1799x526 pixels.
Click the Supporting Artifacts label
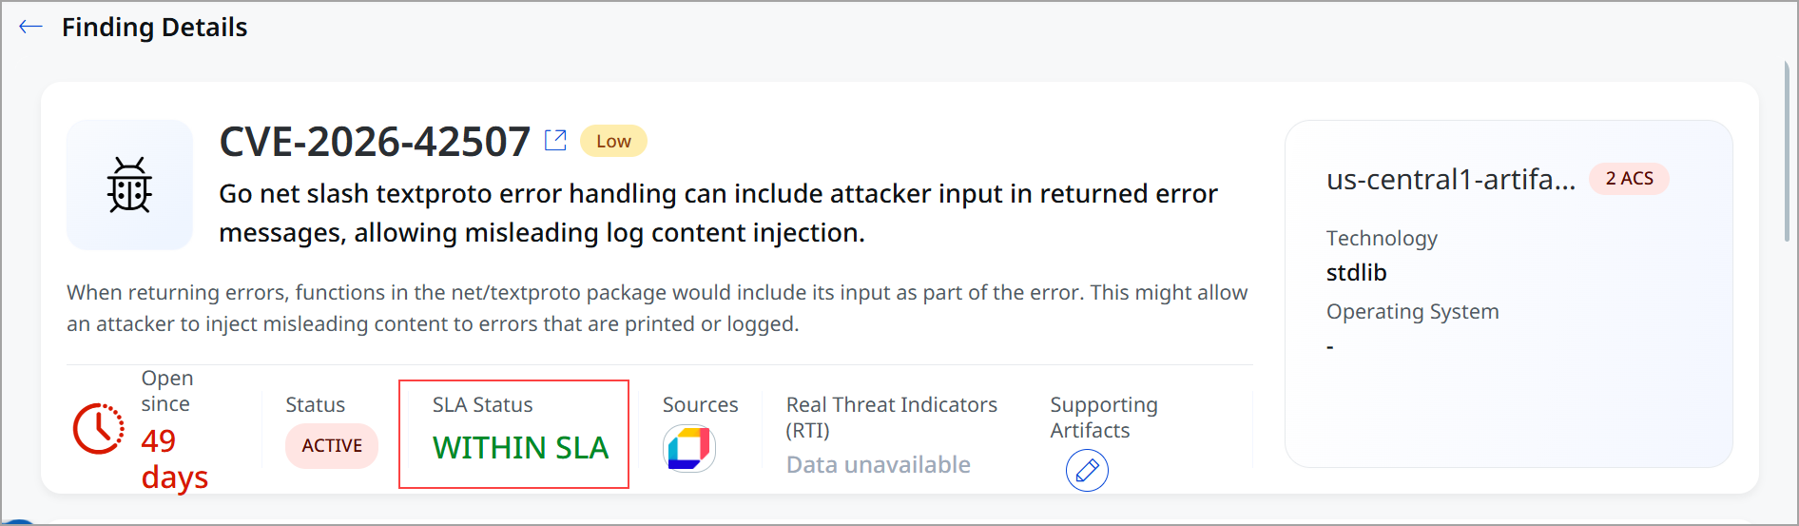[x=1104, y=418]
